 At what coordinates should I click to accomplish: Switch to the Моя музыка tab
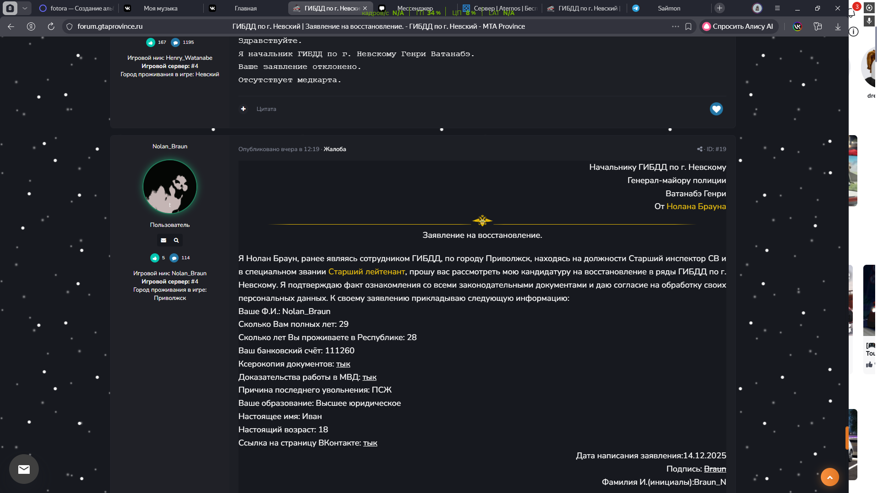(160, 8)
